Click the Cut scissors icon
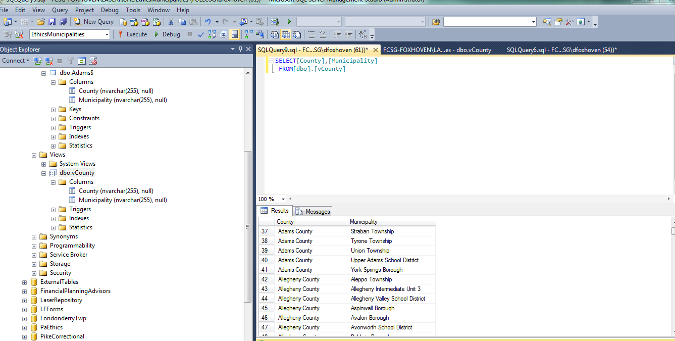This screenshot has height=341, width=675. click(x=171, y=22)
